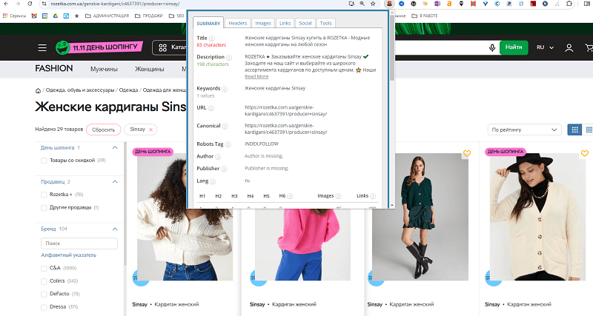Collapse the 'Бренд' filter section

115,229
